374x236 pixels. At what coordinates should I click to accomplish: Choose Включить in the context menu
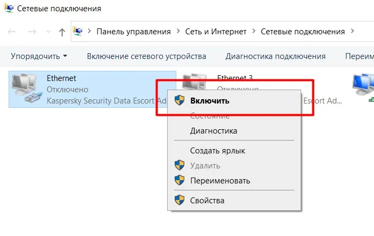[210, 100]
